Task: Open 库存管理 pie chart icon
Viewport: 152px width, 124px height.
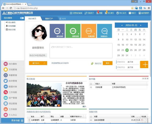Action: 6,81
